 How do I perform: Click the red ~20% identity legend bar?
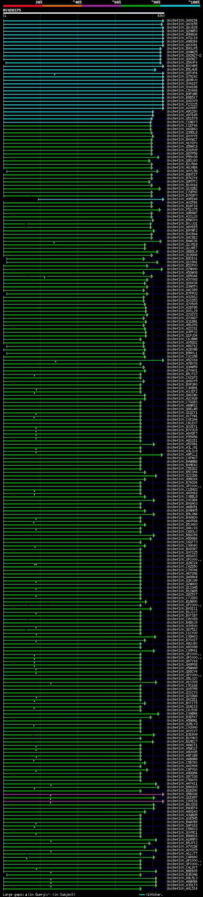(x=23, y=6)
